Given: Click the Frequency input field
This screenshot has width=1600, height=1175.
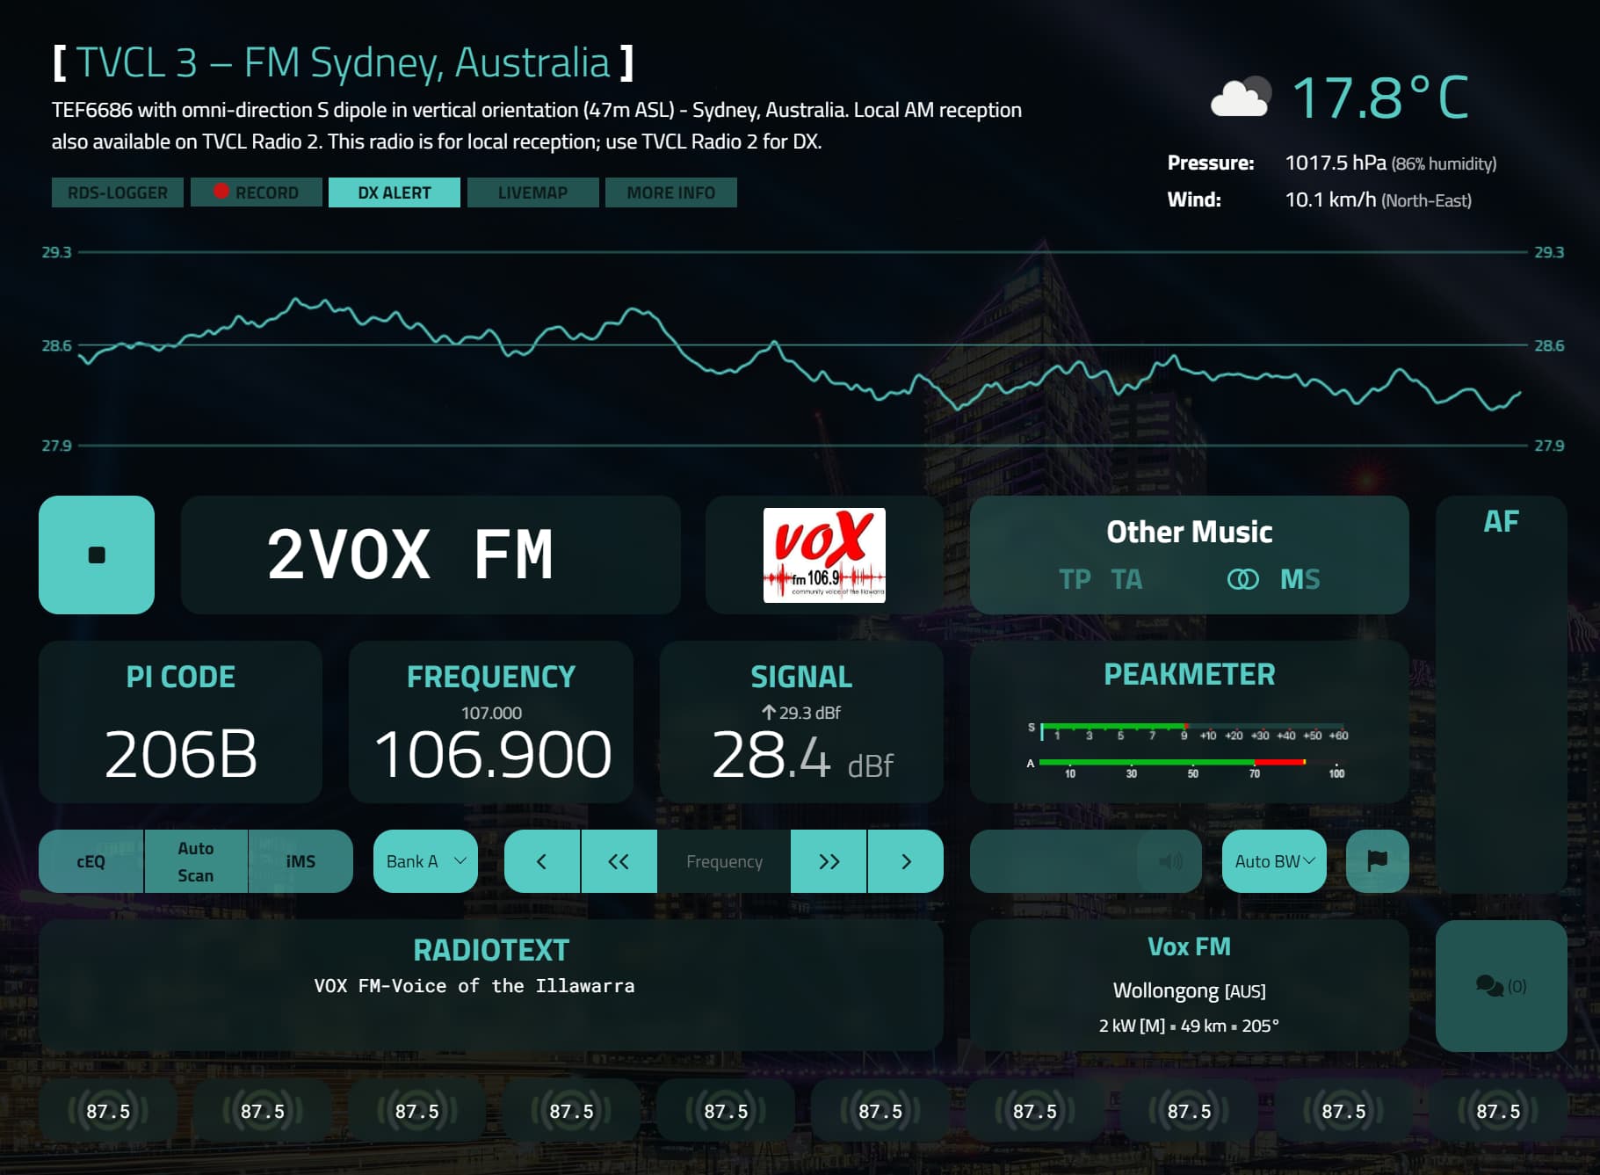Looking at the screenshot, I should tap(724, 861).
